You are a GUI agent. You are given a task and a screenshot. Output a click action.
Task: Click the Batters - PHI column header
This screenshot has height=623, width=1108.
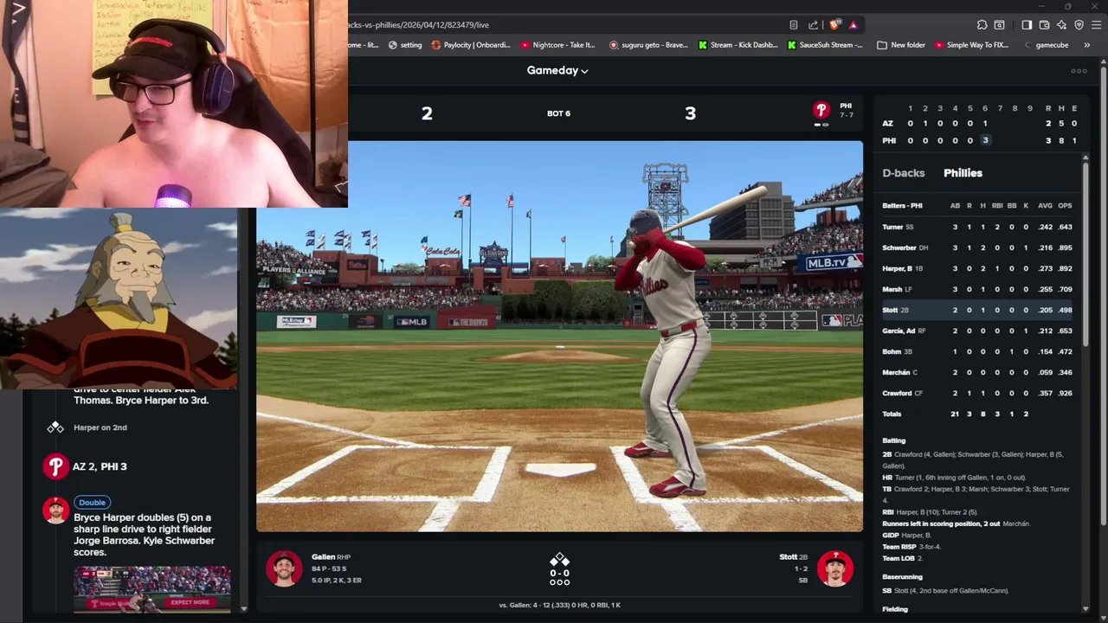click(x=902, y=206)
